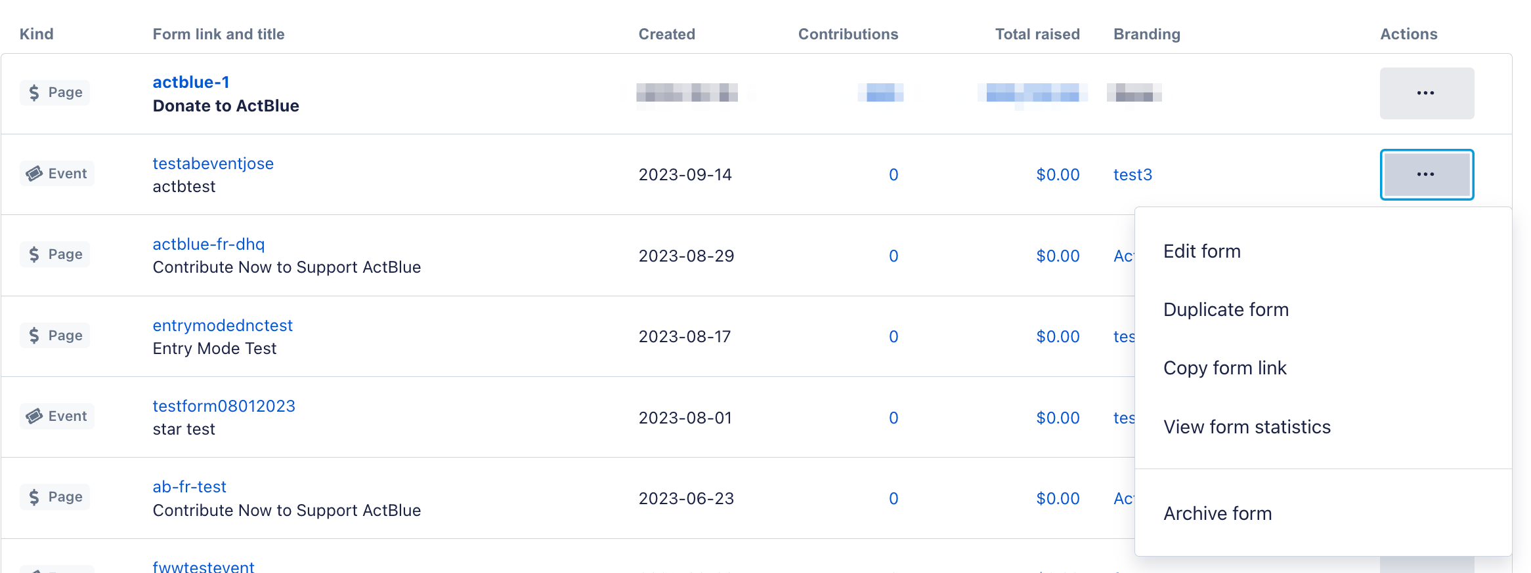Click $0.00 total raised for testabeventjose
1531x573 pixels.
coord(1057,175)
